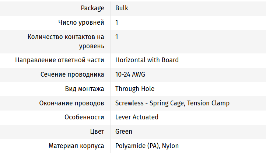Click the "Цвет" label

96,132
